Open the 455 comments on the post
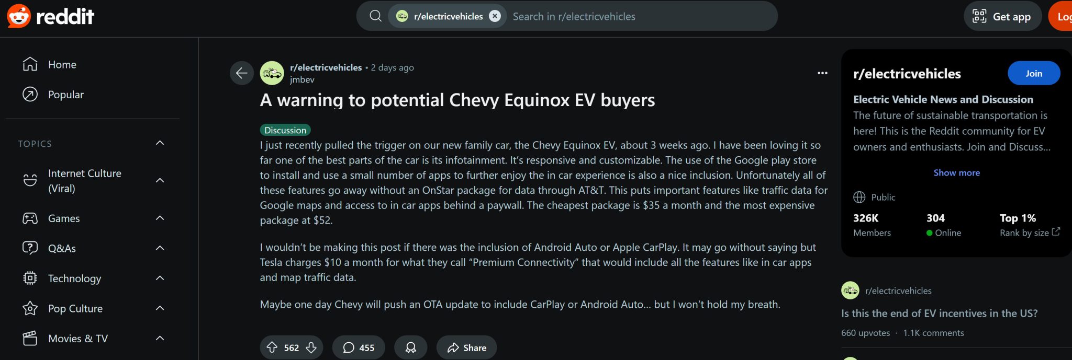The width and height of the screenshot is (1072, 360). (x=359, y=347)
